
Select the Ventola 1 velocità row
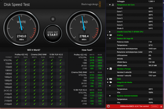134,76
